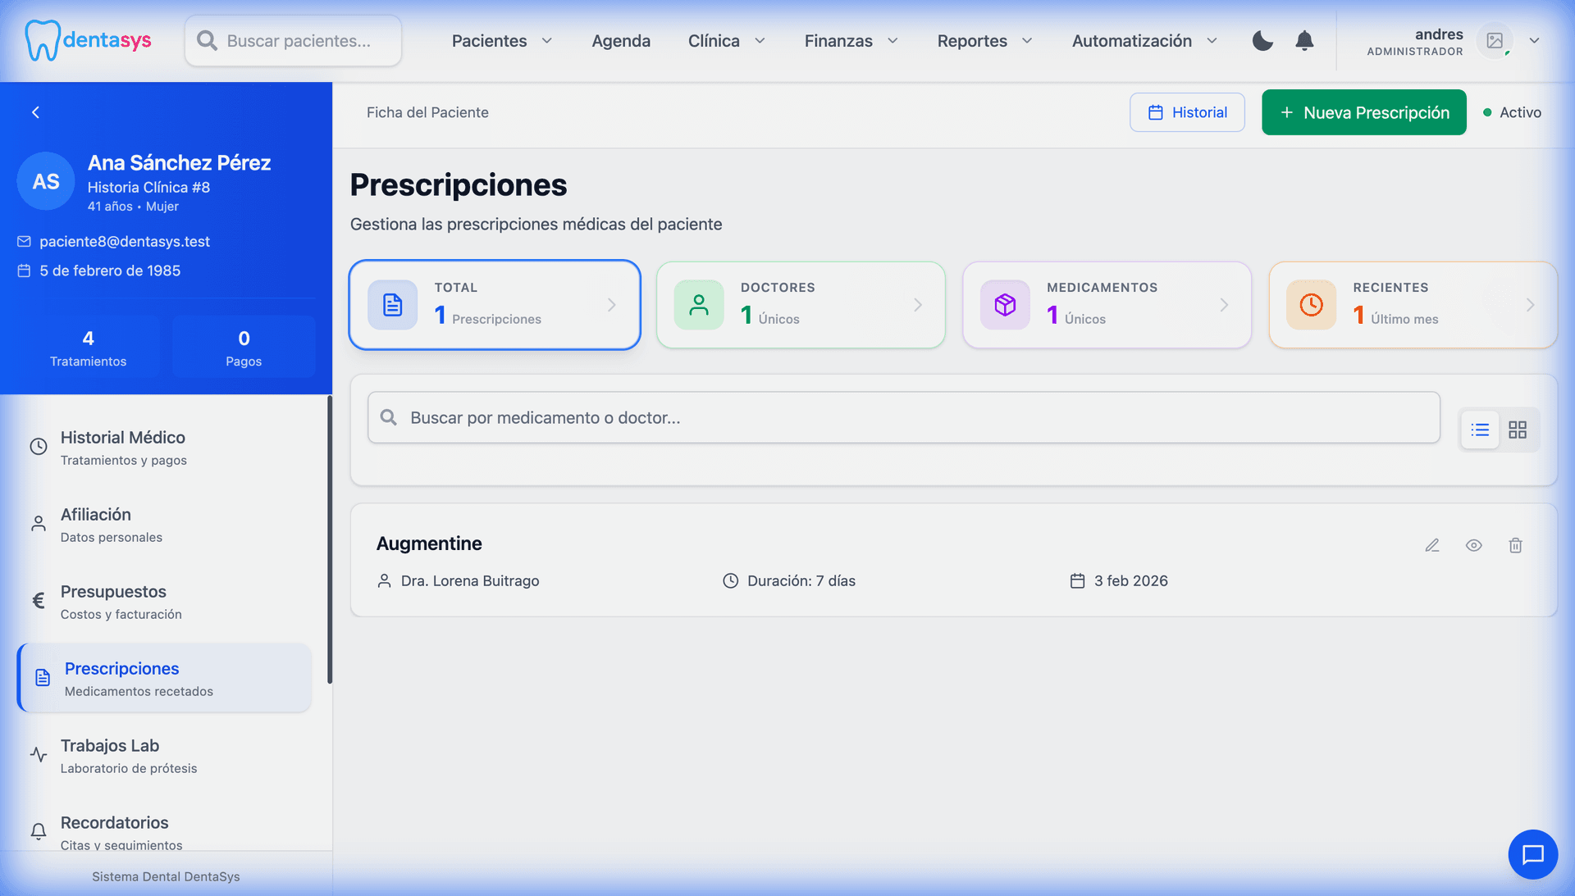This screenshot has width=1575, height=896.
Task: Create a Nueva Prescripción
Action: [x=1363, y=112]
